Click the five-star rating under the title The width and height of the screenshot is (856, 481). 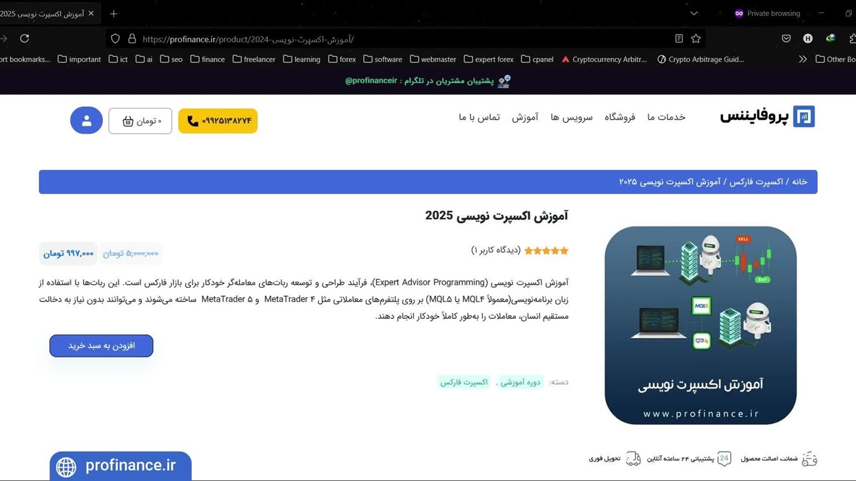[x=546, y=251]
